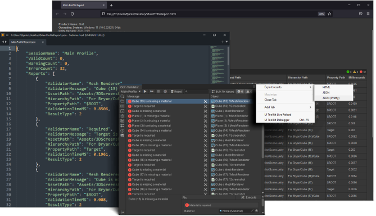Click the checkmark window icon in Odin sidebar
The height and width of the screenshot is (216, 376).
123,111
